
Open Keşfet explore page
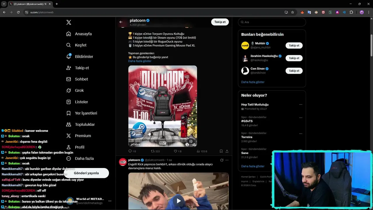tap(76, 45)
